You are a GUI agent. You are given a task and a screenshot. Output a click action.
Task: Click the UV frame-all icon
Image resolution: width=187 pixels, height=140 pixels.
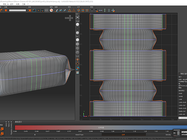pyautogui.click(x=78, y=18)
